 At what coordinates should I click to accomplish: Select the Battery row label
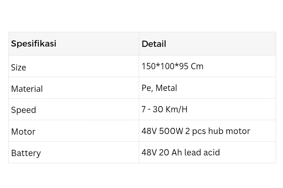pos(26,153)
